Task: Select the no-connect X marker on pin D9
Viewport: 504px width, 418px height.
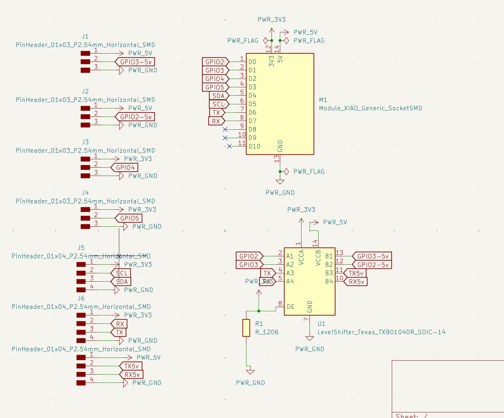Action: click(225, 138)
